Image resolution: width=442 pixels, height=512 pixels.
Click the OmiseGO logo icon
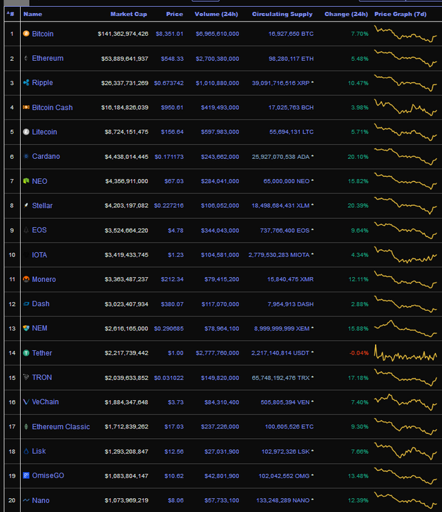click(26, 475)
